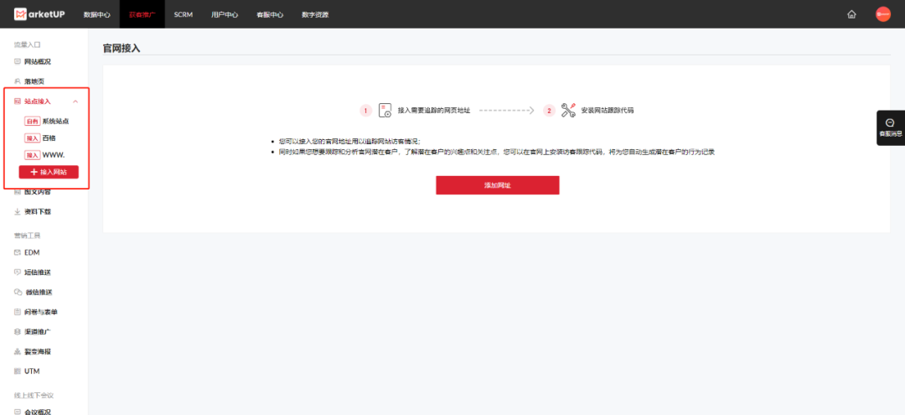Click the 落地页 sidebar icon
Viewport: 905px width, 415px height.
(18, 81)
